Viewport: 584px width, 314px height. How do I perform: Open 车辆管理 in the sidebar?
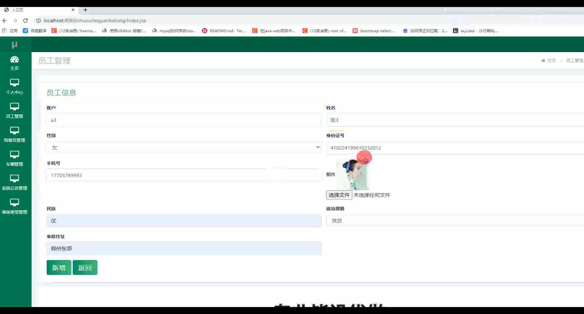click(14, 159)
